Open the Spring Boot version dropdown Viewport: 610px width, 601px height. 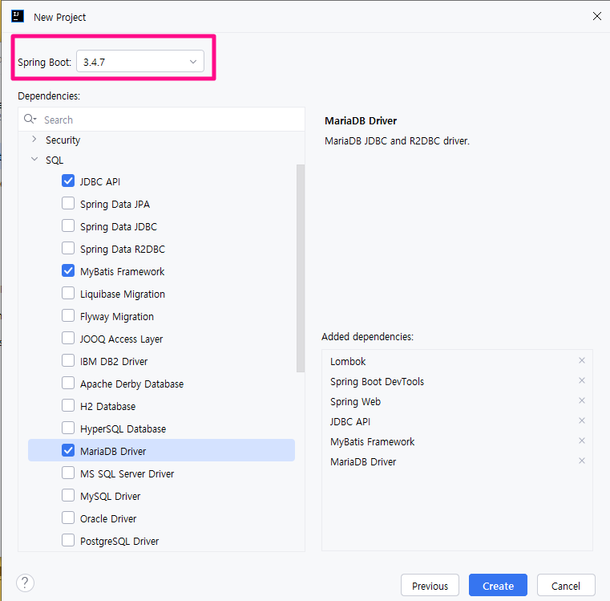pyautogui.click(x=140, y=61)
